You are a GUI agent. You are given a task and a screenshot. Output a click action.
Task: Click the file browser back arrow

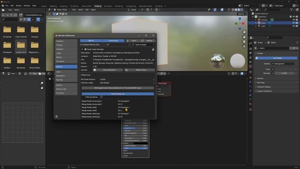coord(3,15)
